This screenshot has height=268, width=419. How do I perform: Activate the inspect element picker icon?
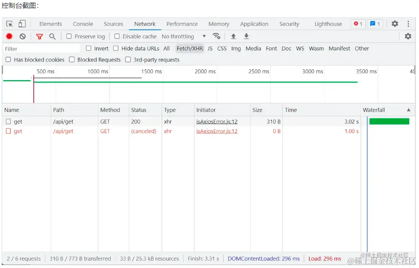tap(9, 24)
